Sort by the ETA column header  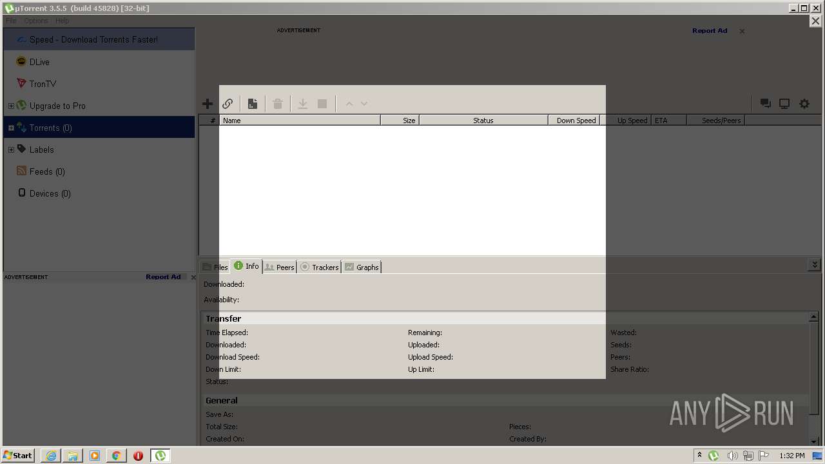(x=668, y=121)
